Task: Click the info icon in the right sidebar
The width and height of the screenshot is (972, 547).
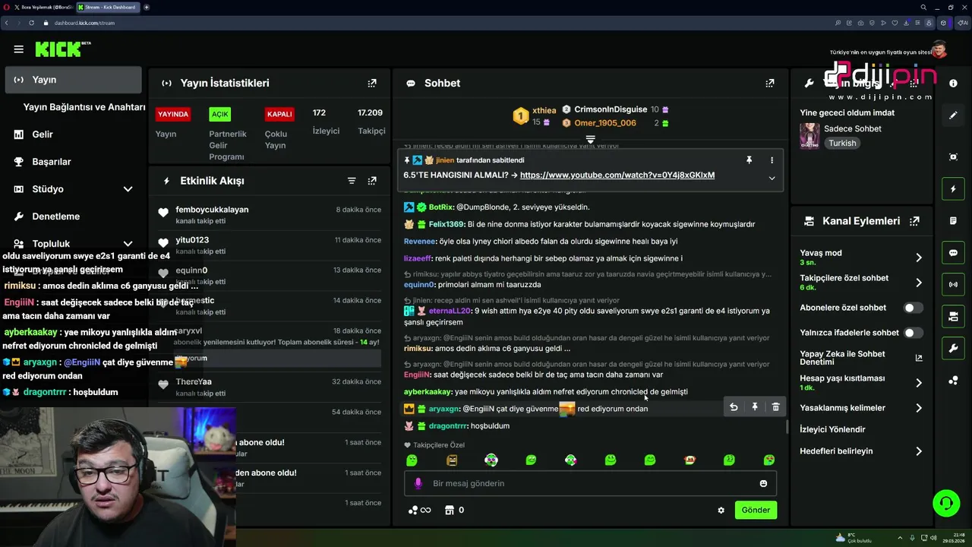Action: (x=953, y=83)
